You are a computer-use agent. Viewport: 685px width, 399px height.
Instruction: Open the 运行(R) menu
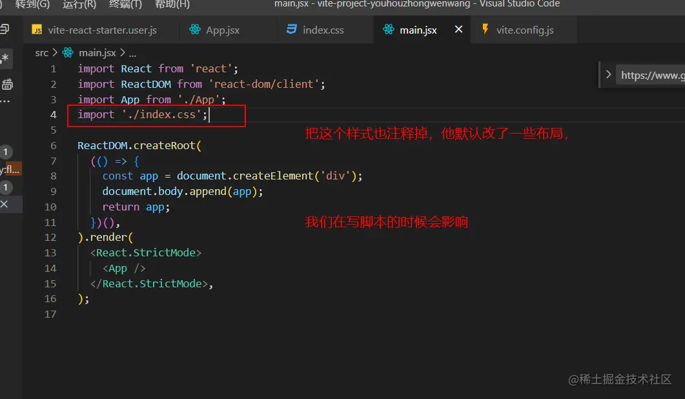pyautogui.click(x=79, y=5)
